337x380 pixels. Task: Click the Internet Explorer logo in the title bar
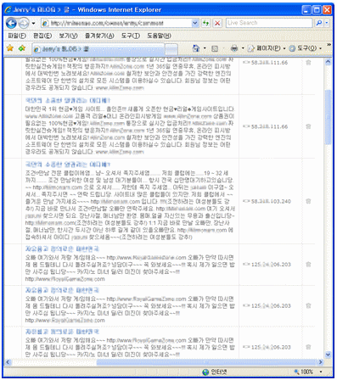8,10
